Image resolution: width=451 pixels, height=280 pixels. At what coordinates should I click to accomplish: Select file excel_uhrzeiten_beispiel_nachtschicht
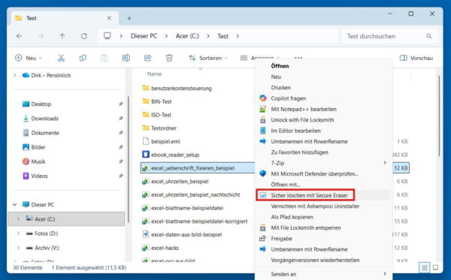pos(195,194)
